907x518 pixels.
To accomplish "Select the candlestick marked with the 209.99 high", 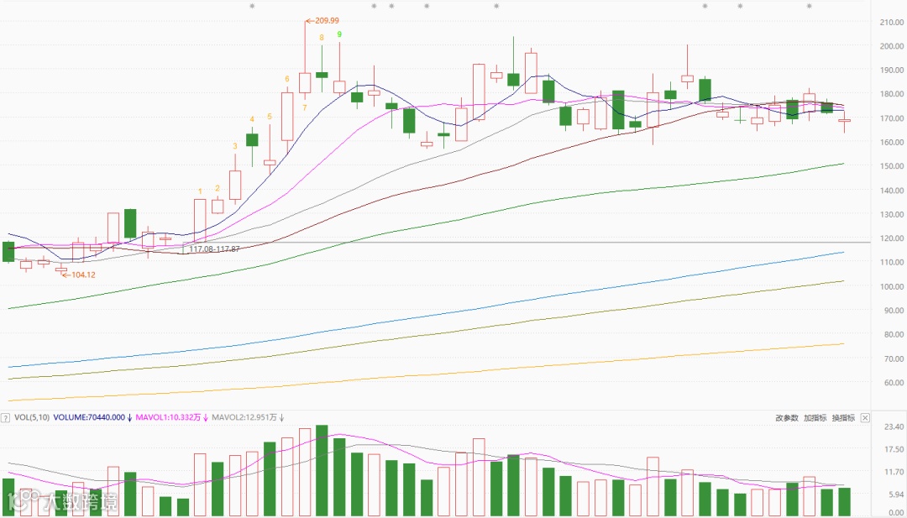I will tap(305, 82).
